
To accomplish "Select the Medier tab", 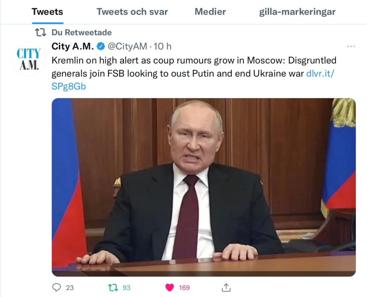I will coord(210,12).
